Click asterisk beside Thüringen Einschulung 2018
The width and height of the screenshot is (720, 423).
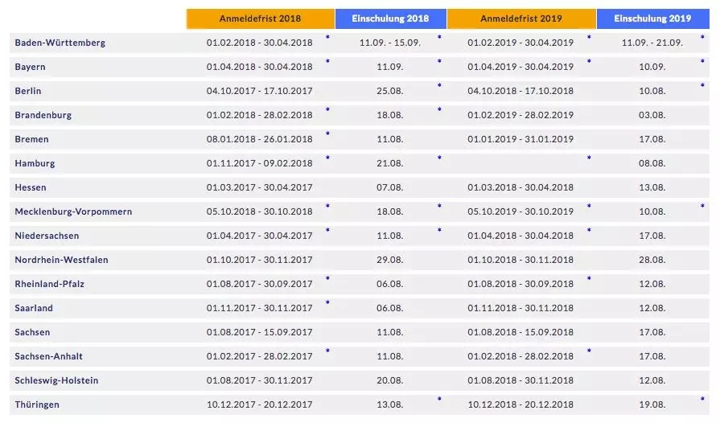tap(439, 399)
